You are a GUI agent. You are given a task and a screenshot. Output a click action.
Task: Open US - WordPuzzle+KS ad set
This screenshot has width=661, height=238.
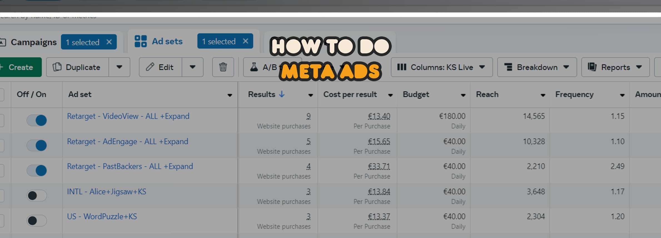coord(102,217)
